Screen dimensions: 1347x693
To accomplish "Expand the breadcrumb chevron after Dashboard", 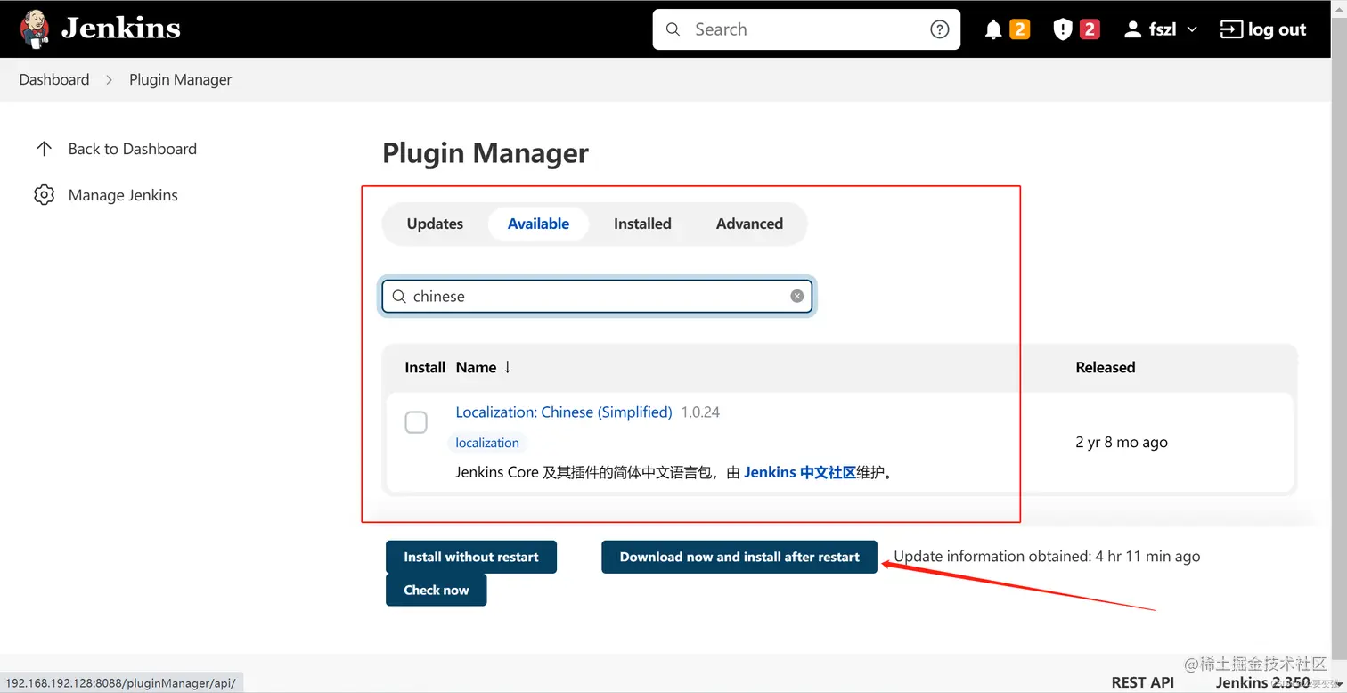I will pos(110,79).
